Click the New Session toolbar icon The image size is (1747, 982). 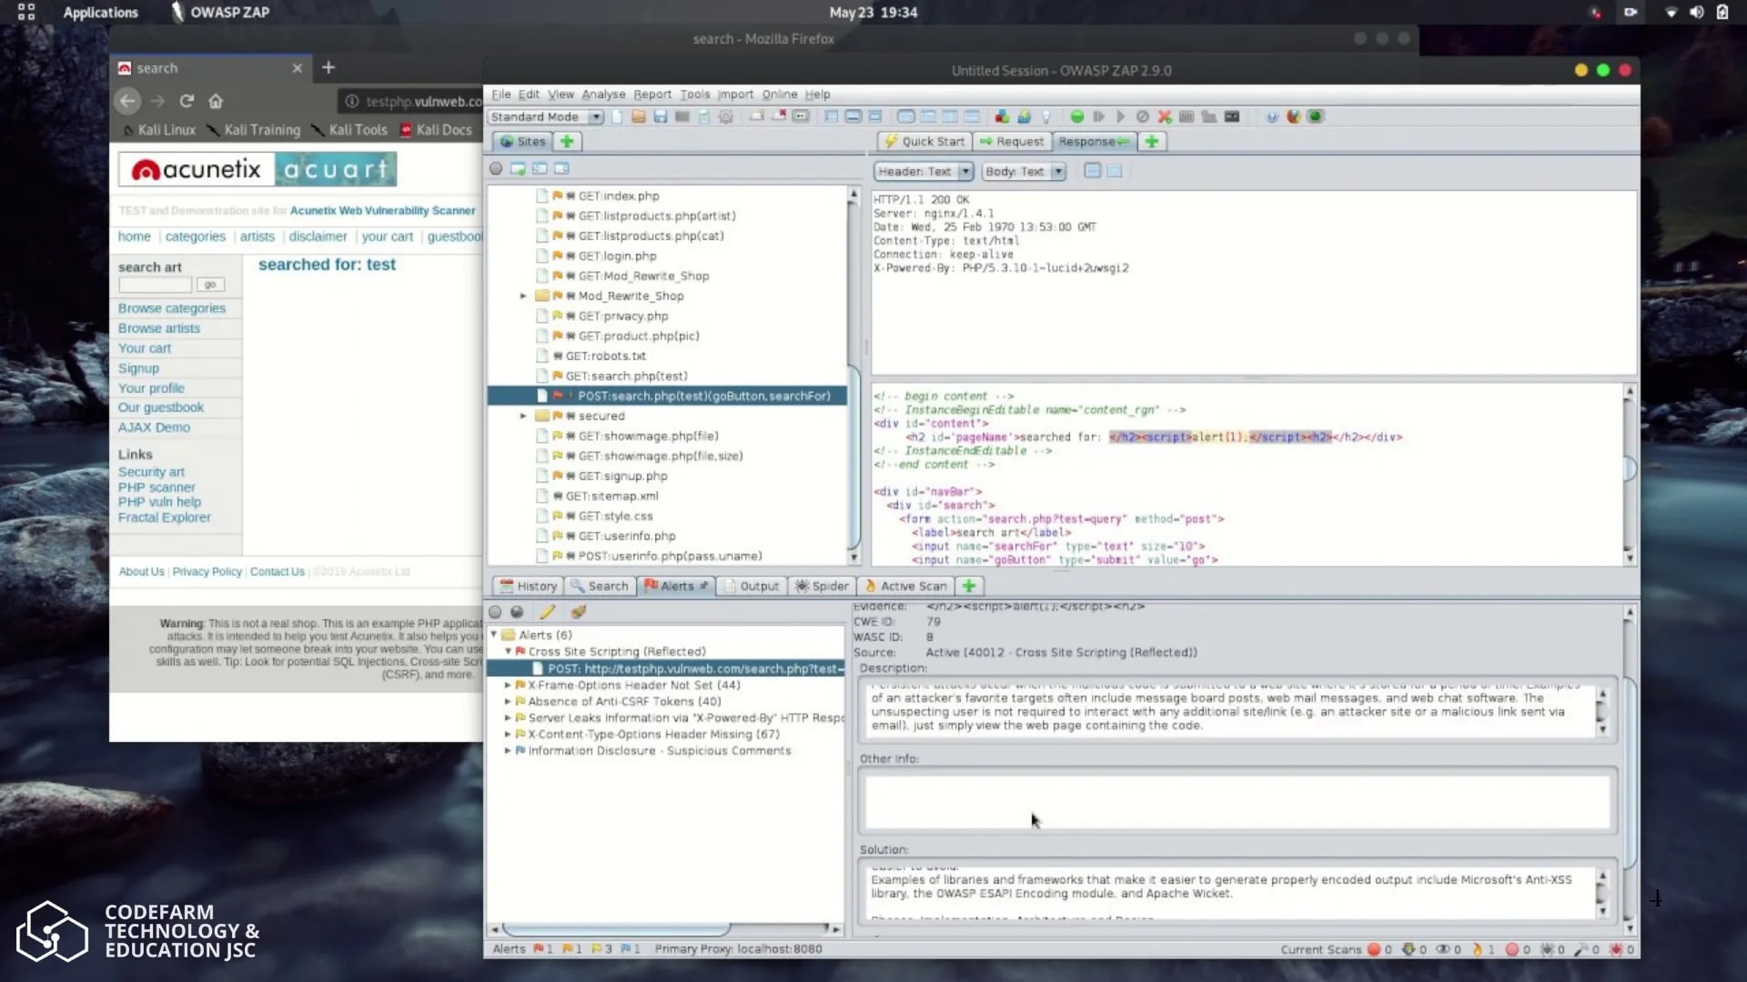[618, 116]
